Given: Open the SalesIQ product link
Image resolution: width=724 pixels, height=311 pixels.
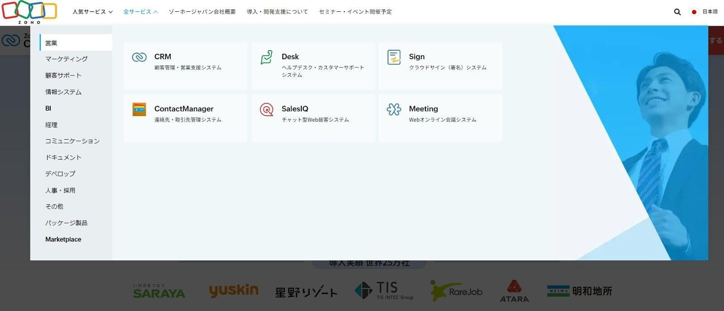Looking at the screenshot, I should click(x=295, y=108).
